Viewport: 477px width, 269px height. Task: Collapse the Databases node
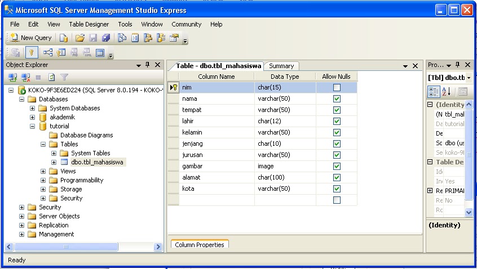21,99
